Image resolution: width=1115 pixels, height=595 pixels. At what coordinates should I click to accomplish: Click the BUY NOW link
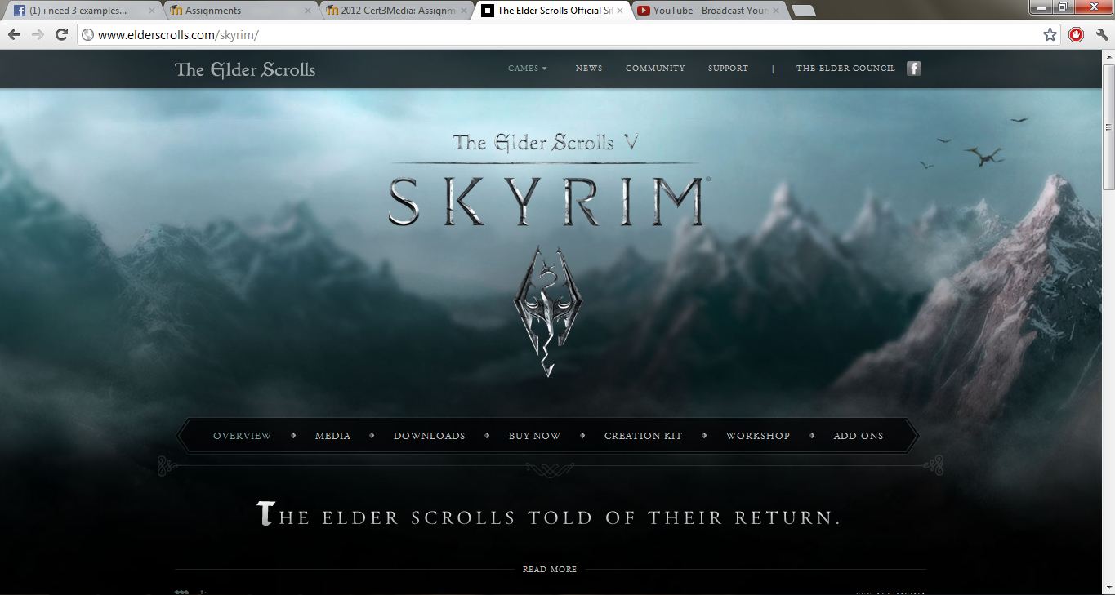pos(534,436)
